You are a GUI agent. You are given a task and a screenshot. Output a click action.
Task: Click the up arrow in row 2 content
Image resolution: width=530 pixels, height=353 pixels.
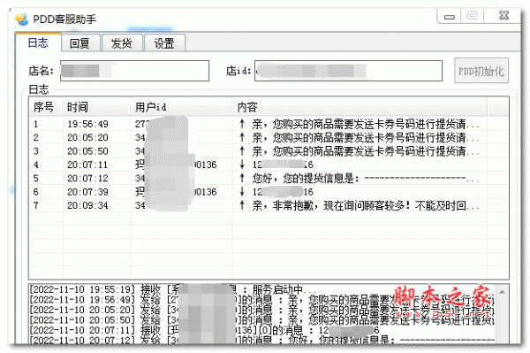click(x=242, y=137)
